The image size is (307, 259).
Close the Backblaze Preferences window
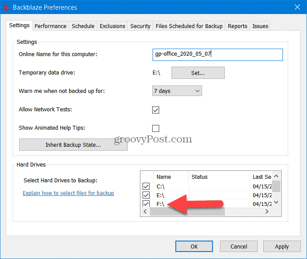coord(297,7)
